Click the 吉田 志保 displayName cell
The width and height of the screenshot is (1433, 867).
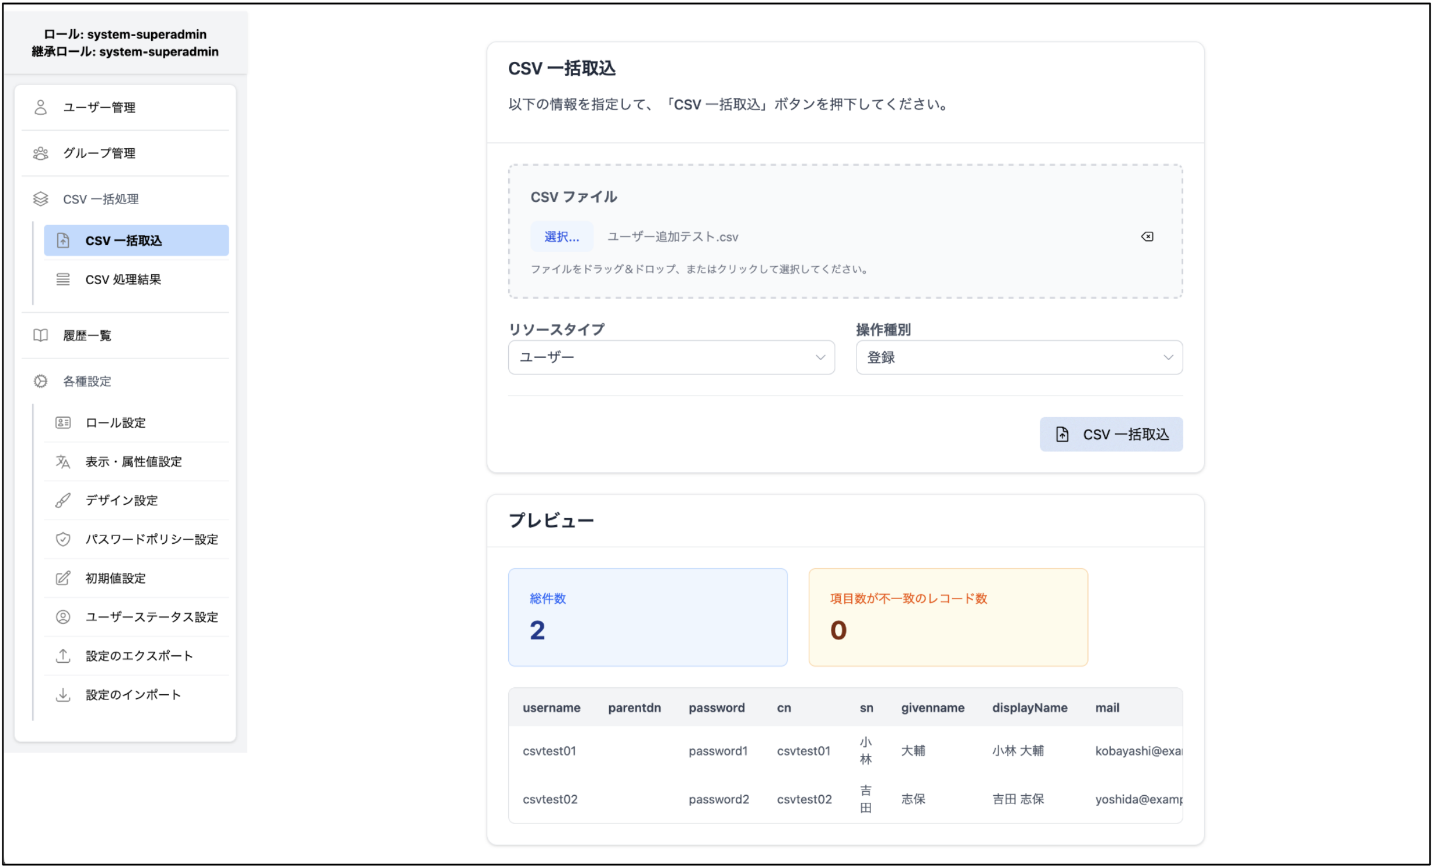pyautogui.click(x=1018, y=799)
